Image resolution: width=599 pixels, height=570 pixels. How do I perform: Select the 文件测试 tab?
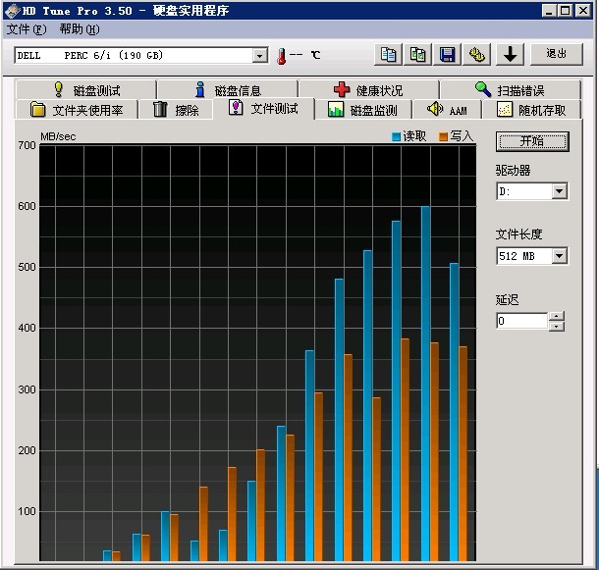pos(263,109)
